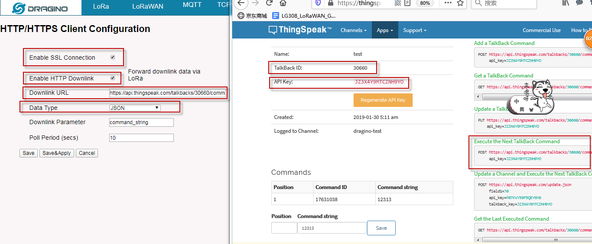Click the Position input field

coord(284,228)
